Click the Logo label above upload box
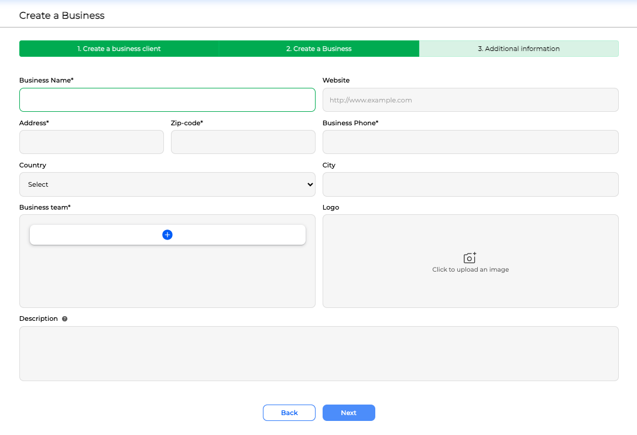This screenshot has width=637, height=435. [x=331, y=207]
